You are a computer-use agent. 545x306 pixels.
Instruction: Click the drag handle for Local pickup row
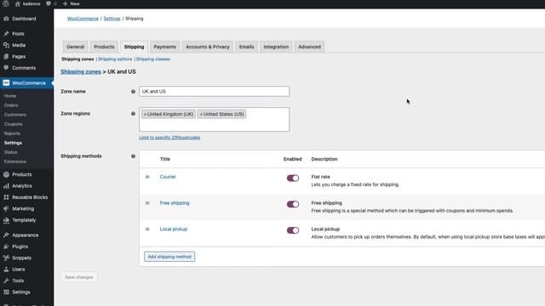click(147, 229)
